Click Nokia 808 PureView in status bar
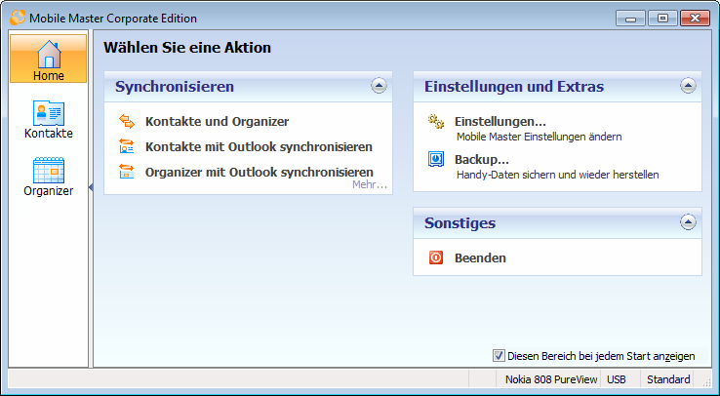This screenshot has width=720, height=396. tap(551, 379)
